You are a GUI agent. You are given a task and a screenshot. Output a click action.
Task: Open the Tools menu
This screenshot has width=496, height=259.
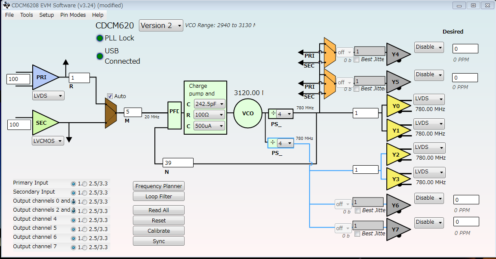[x=27, y=15]
